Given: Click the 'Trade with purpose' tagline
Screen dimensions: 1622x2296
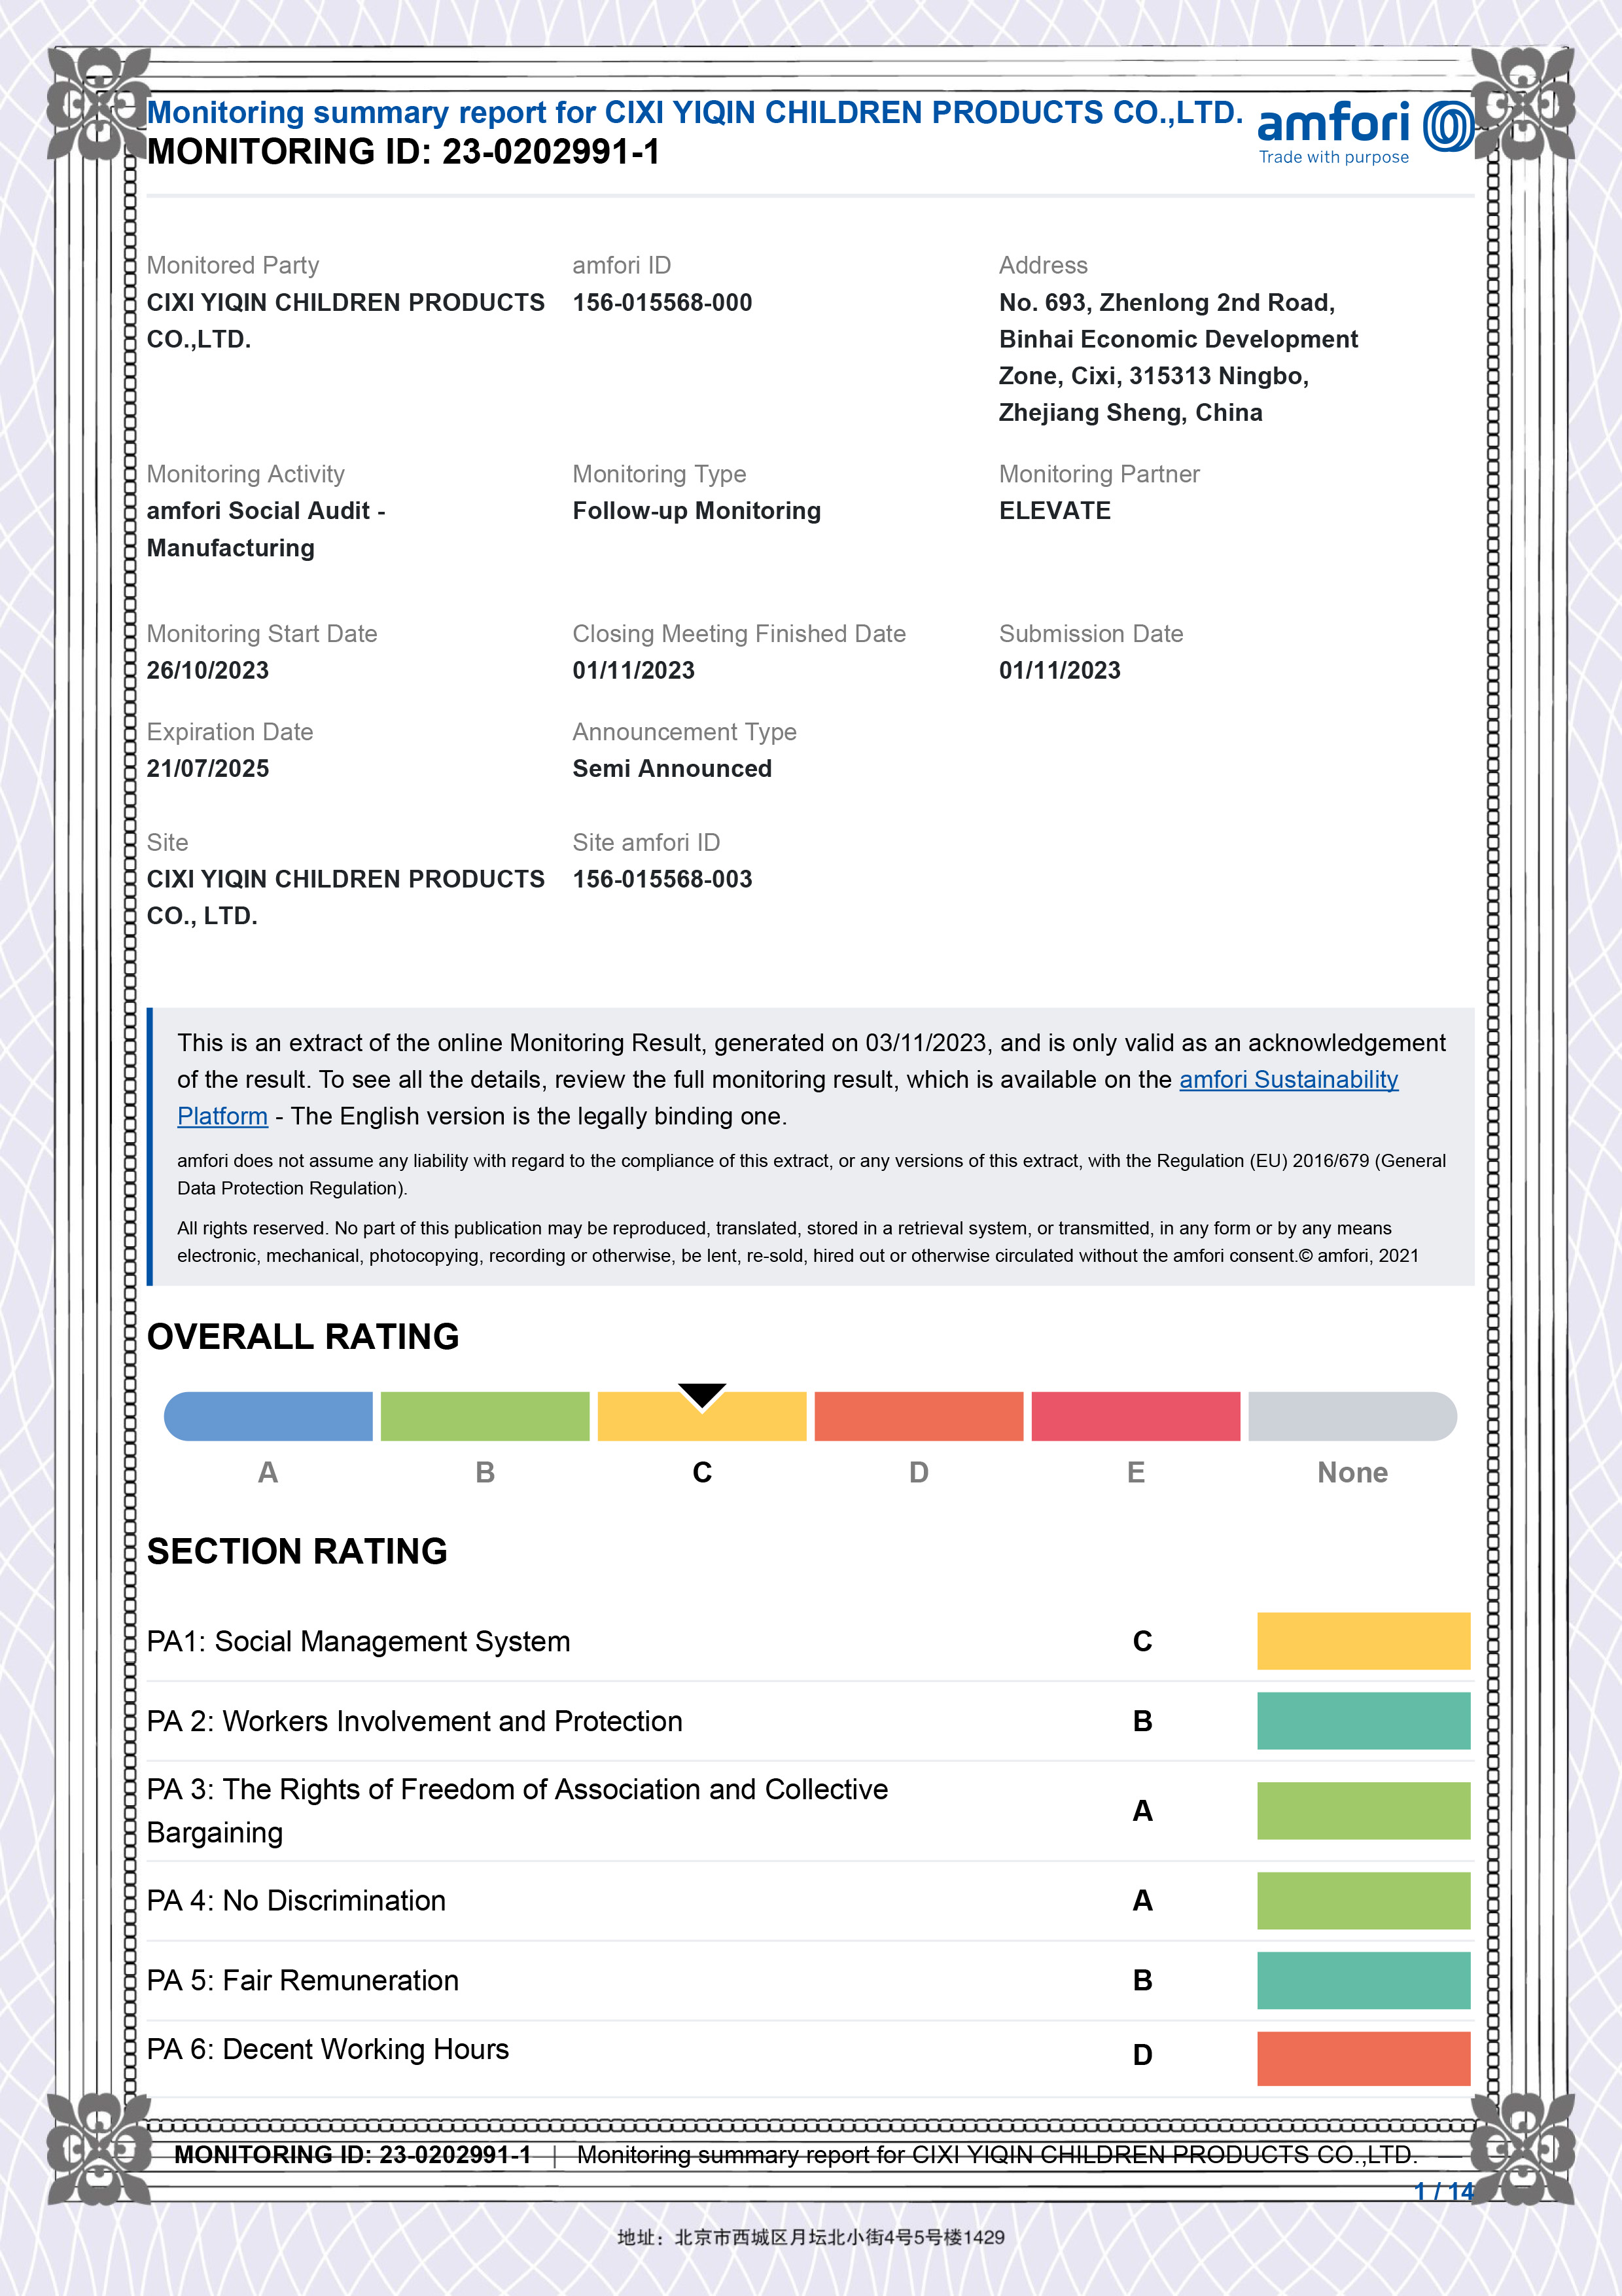Looking at the screenshot, I should click(x=1333, y=157).
